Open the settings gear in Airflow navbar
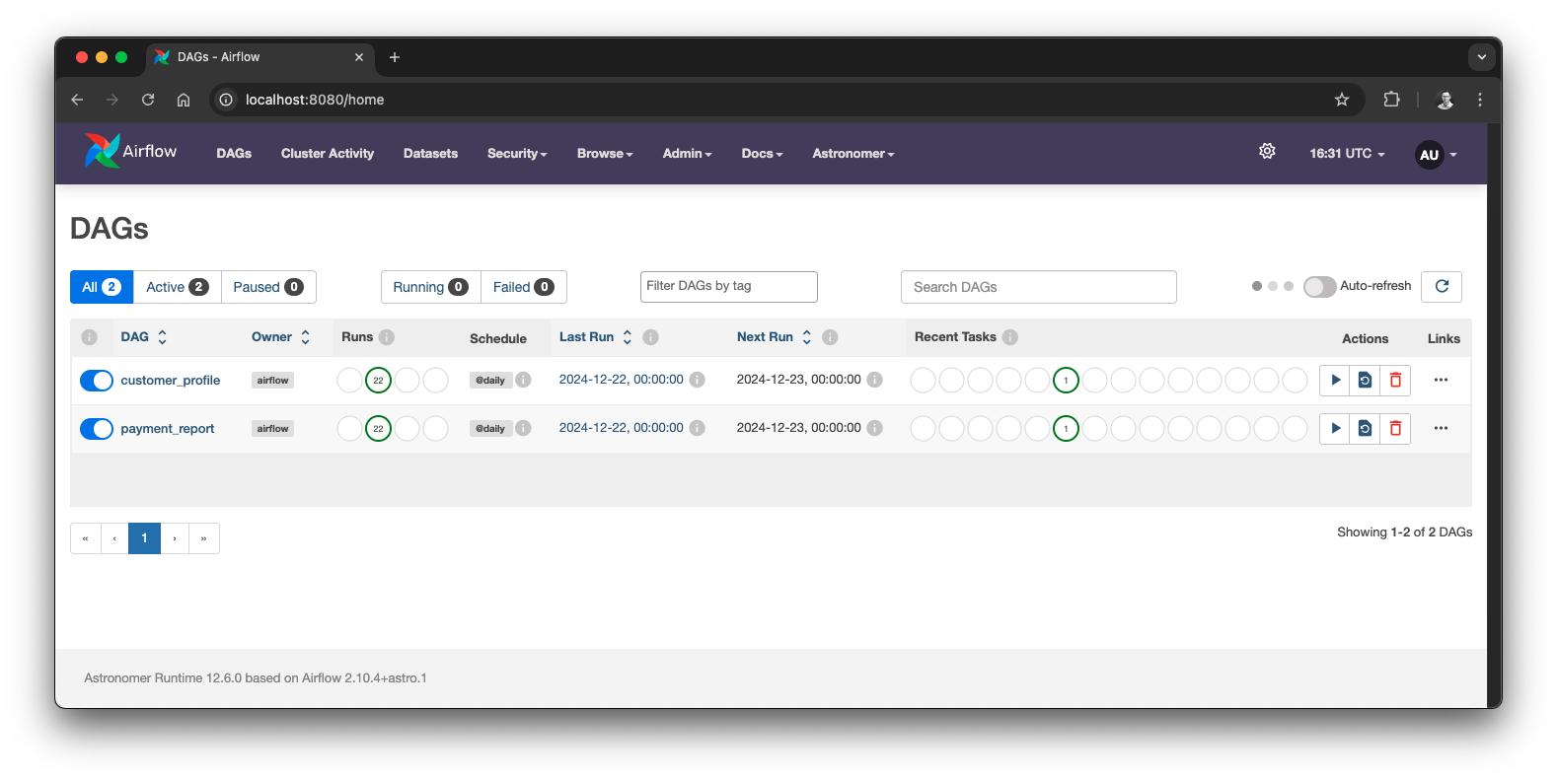 [x=1267, y=151]
